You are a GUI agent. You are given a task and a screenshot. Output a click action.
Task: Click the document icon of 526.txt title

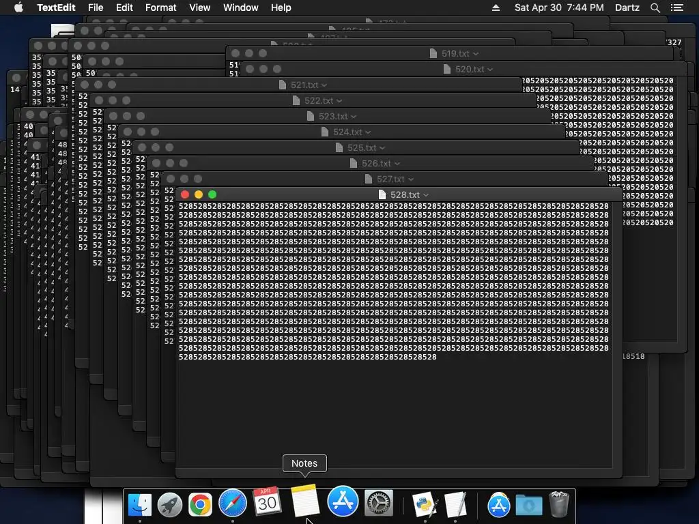tap(354, 164)
